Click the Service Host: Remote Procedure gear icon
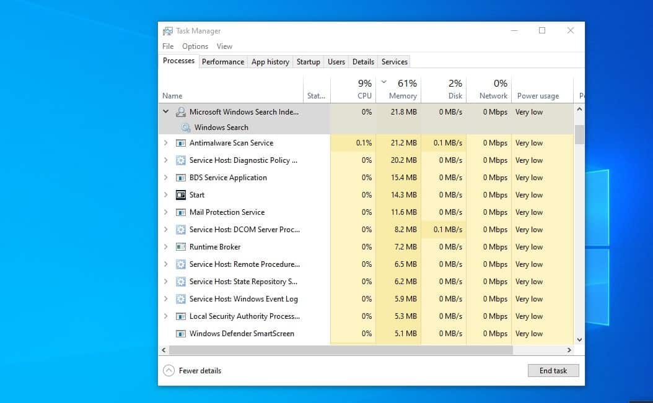 tap(181, 264)
